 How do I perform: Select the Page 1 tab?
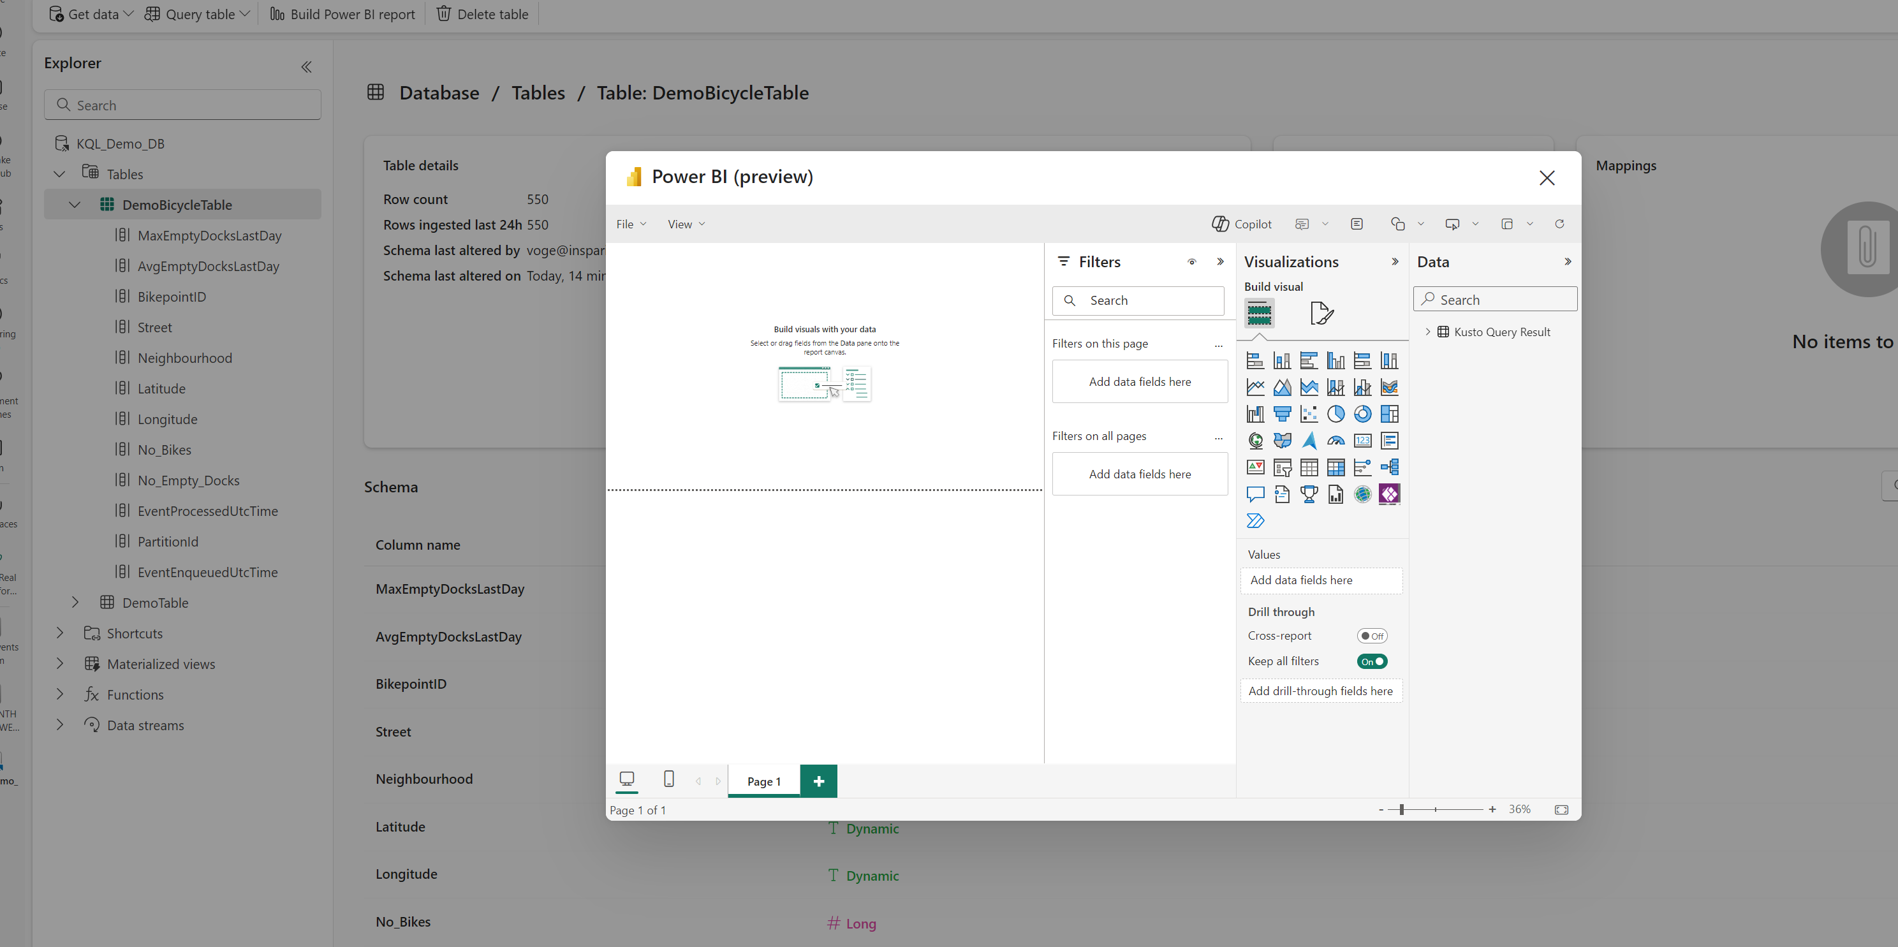click(764, 781)
